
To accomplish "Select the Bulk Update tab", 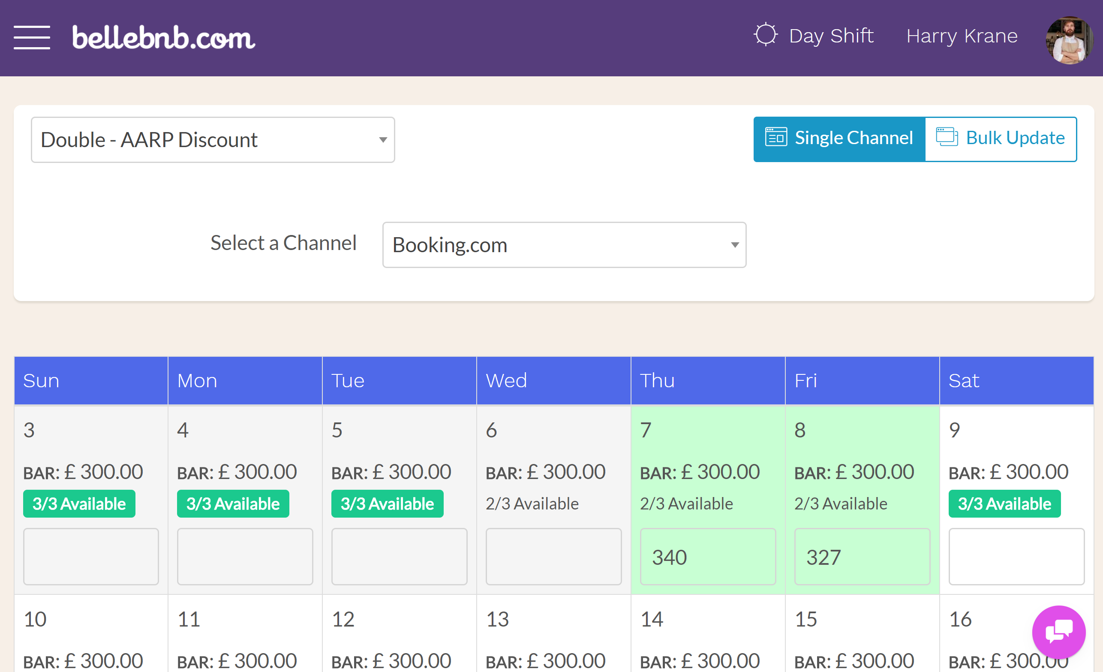I will 1001,138.
